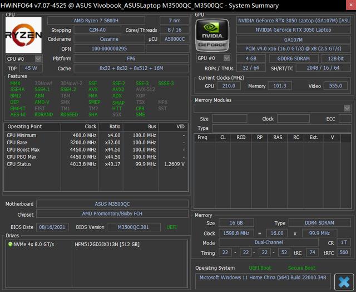356x292 pixels.
Task: Click the AVX2 feature label
Action: pos(118,89)
